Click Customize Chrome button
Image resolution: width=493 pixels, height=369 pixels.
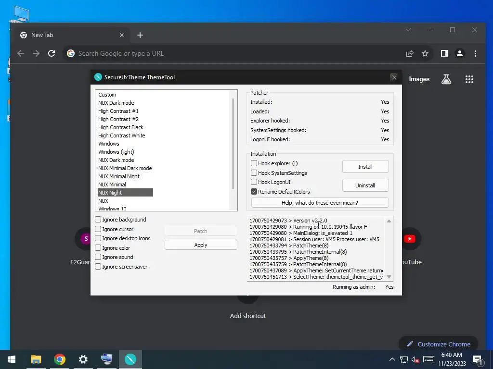[x=439, y=344]
